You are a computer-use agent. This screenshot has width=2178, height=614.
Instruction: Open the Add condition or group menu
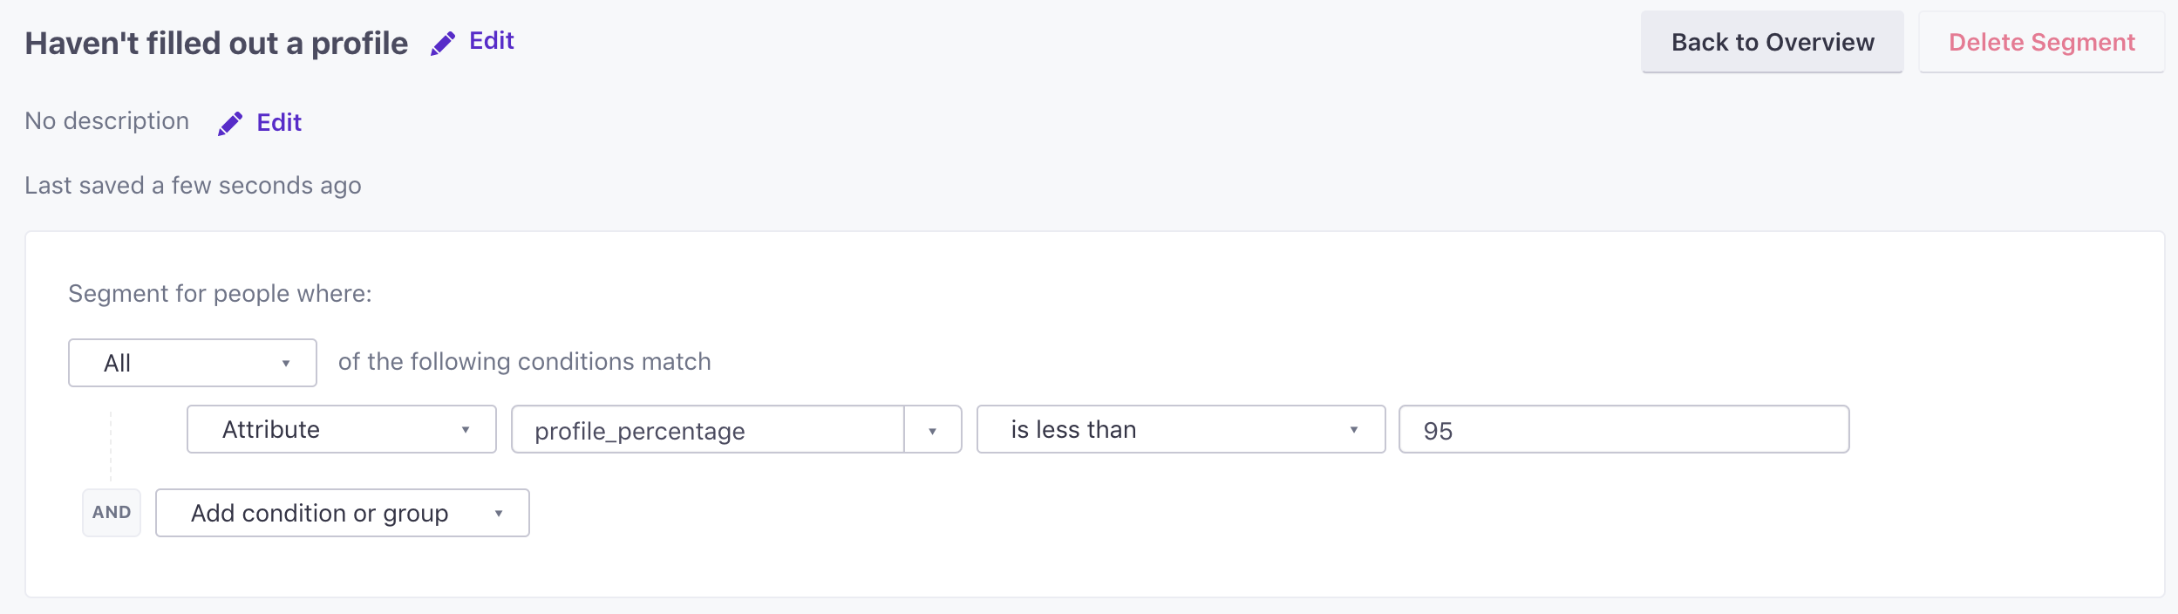(x=342, y=514)
